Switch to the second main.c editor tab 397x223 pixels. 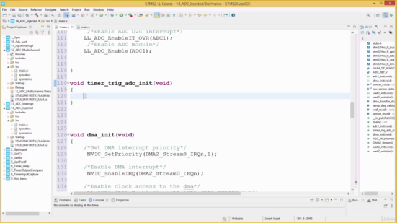tap(84, 27)
